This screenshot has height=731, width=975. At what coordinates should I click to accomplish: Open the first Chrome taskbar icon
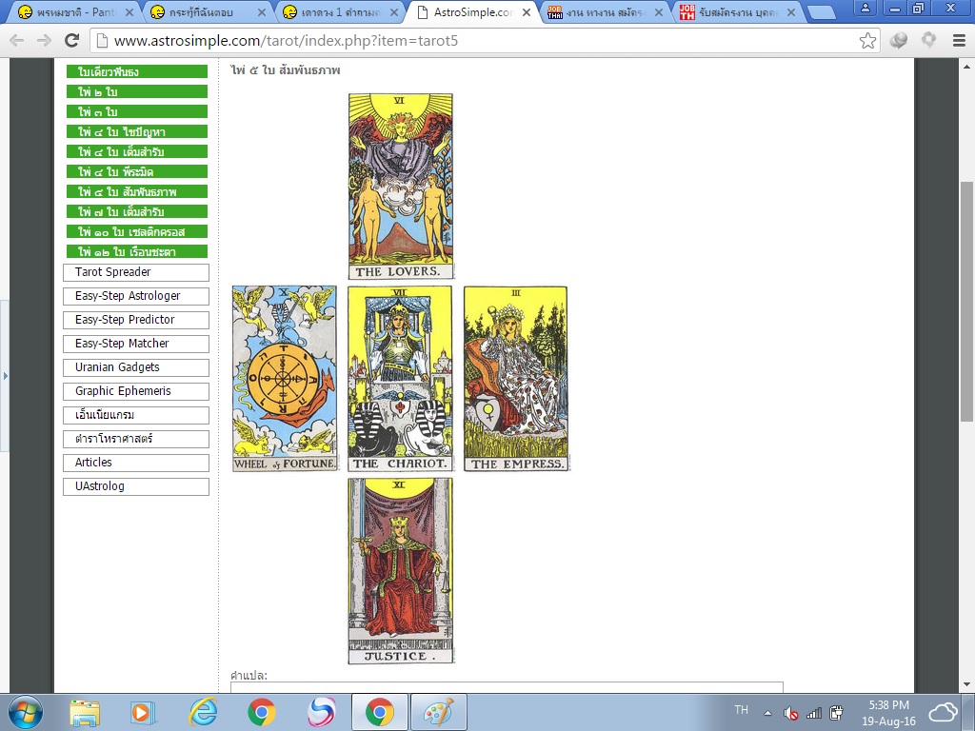(x=262, y=712)
